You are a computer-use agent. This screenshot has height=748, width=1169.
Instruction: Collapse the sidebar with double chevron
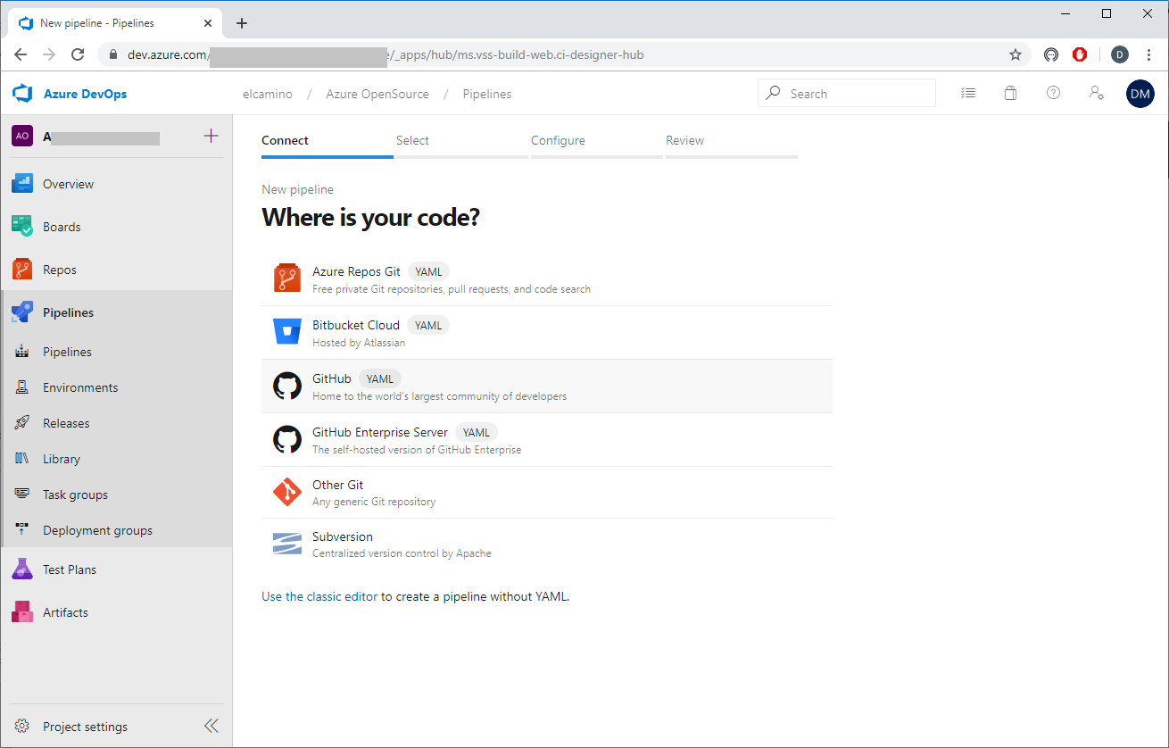[x=211, y=726]
